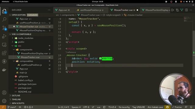Image resolution: width=195 pixels, height=109 pixels.
Task: Click Spaces: 4 indentation setting
Action: pyautogui.click(x=76, y=107)
